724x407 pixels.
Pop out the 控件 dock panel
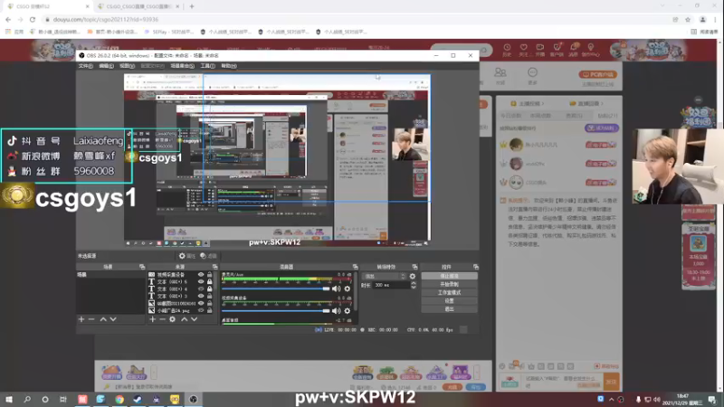[x=476, y=267]
